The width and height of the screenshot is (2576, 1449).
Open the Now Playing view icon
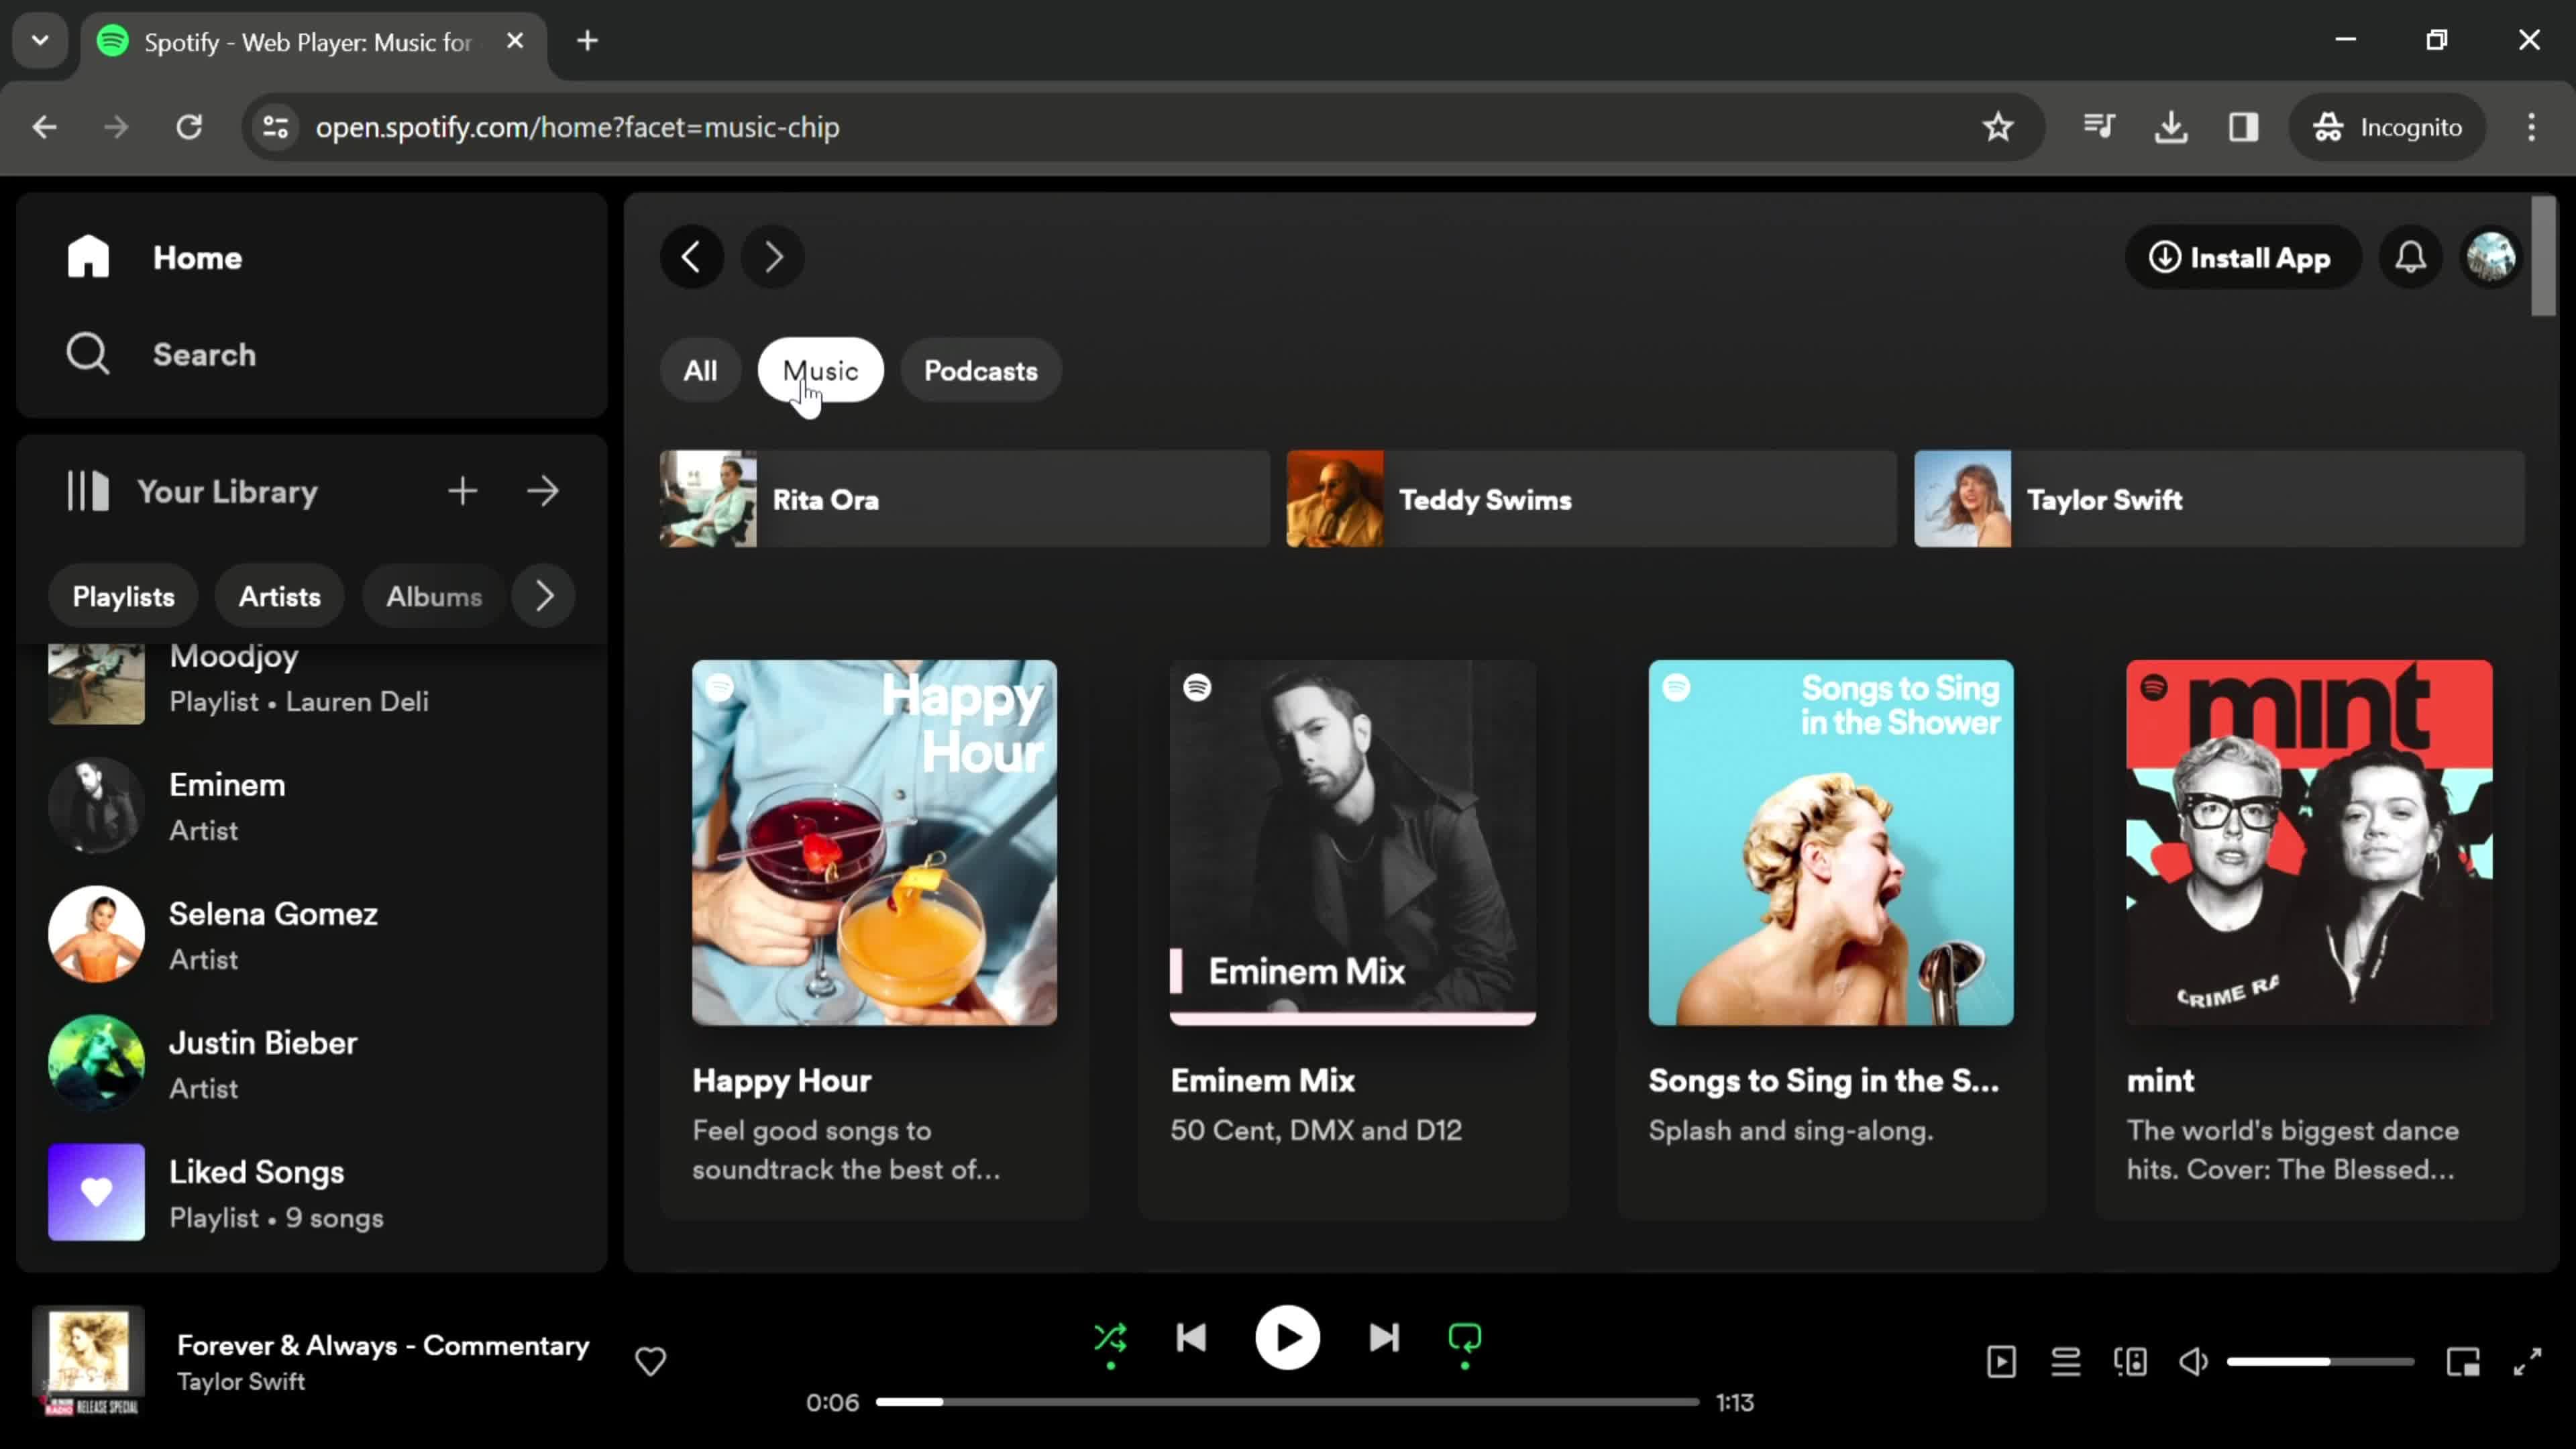click(x=2001, y=1361)
